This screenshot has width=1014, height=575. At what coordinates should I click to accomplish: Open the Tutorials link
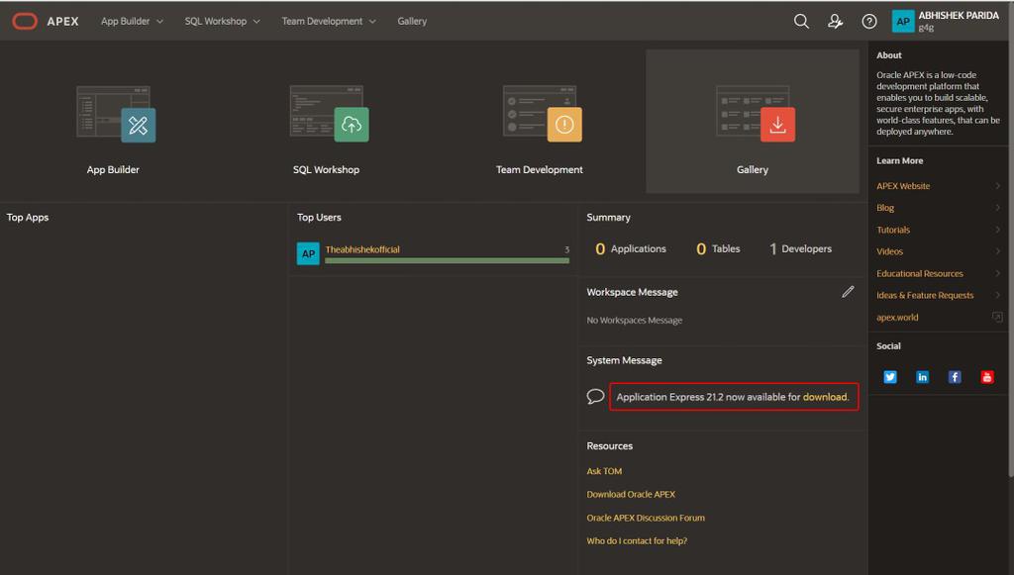[893, 230]
